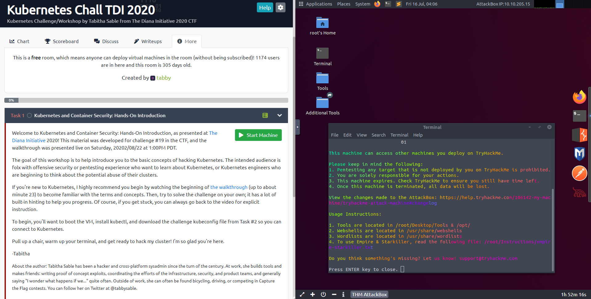
Task: Click the green list icon in Task 1 header
Action: point(265,115)
